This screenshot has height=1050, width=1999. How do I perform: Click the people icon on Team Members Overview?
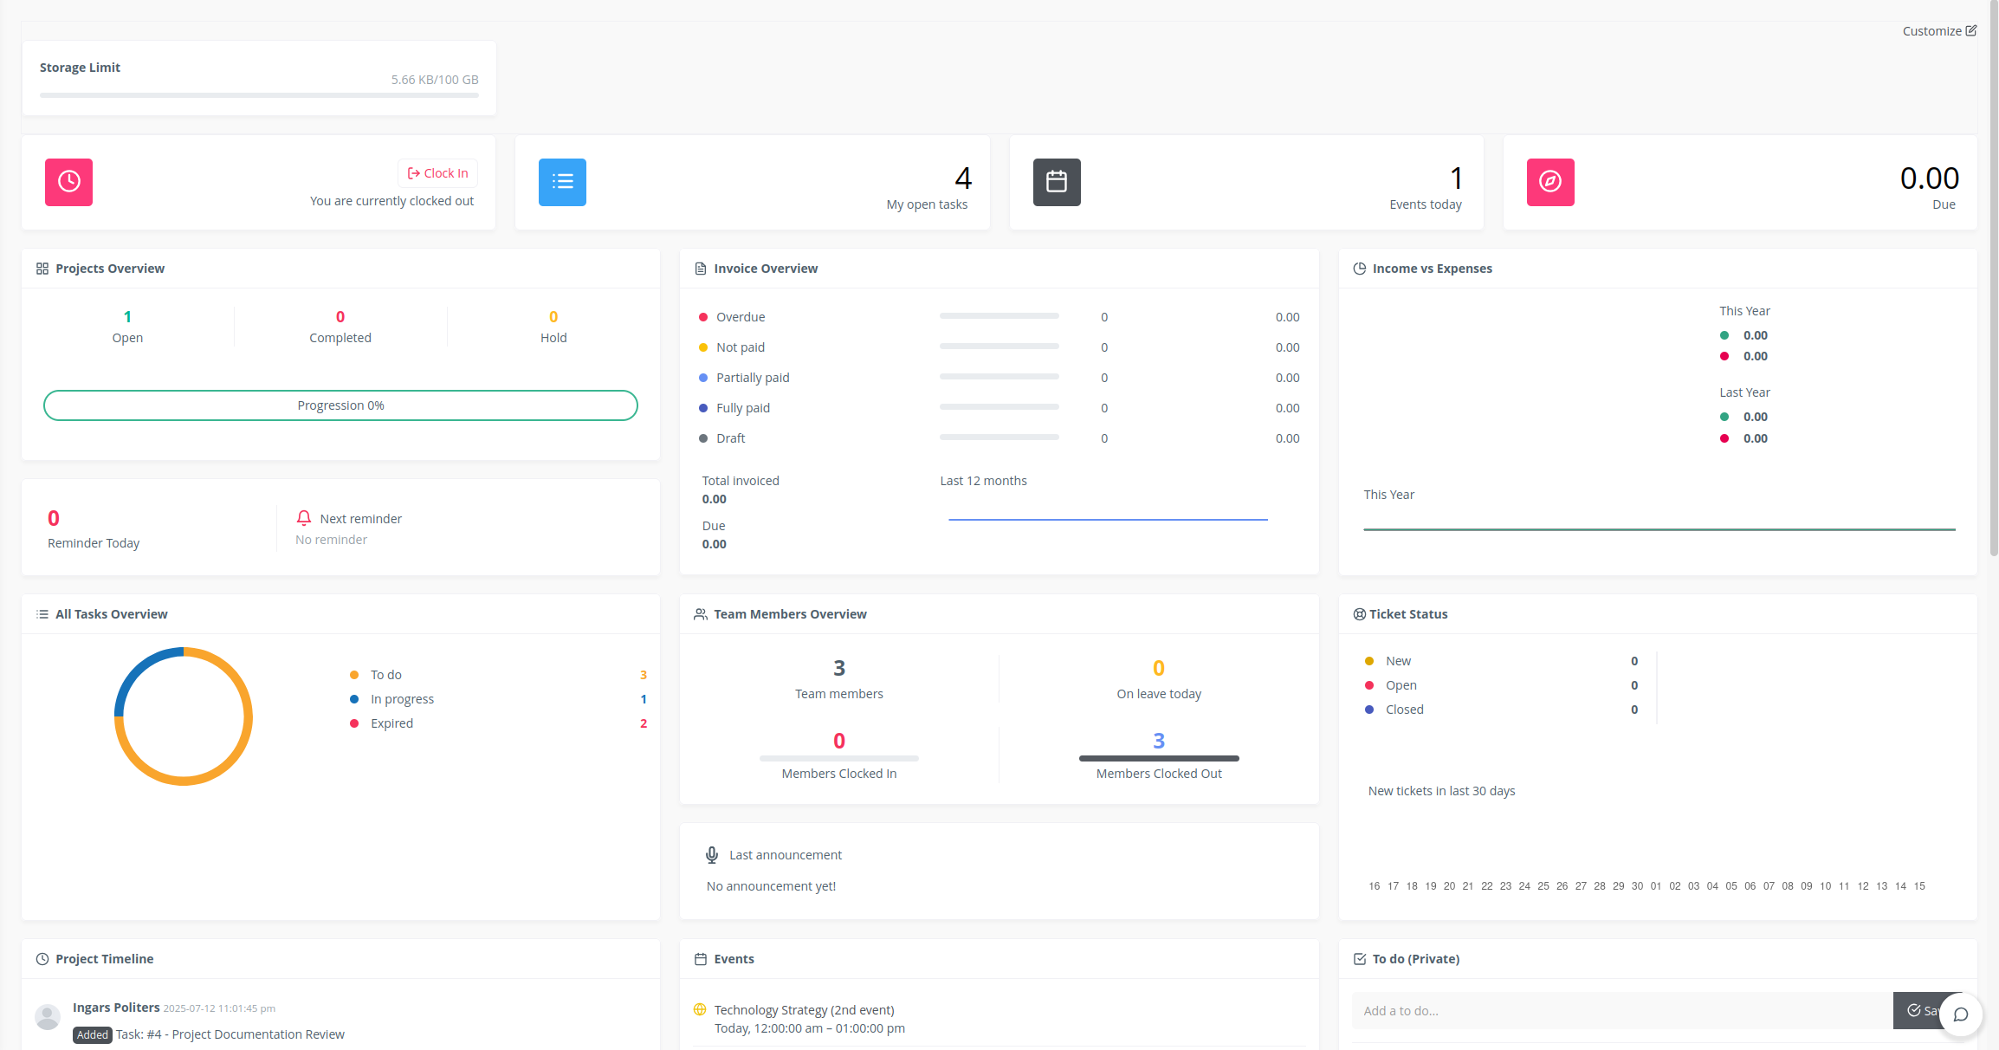pos(700,613)
